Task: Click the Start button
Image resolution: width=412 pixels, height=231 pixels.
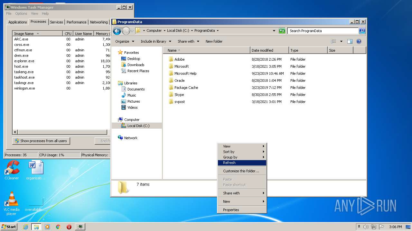Action: 9,227
